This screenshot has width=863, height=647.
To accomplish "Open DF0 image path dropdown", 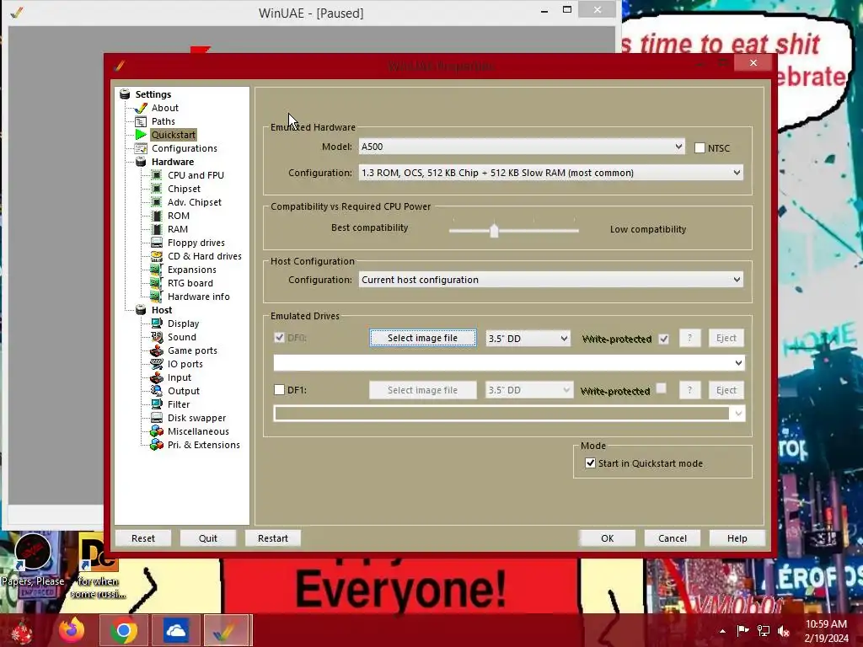I will (x=509, y=362).
